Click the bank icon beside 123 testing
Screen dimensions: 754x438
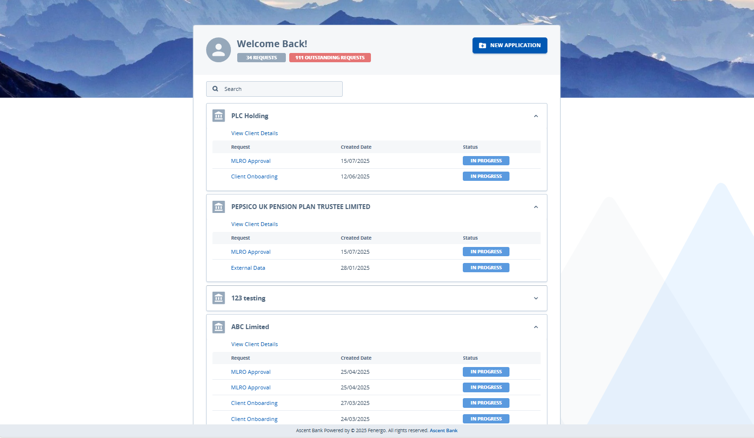coord(218,298)
